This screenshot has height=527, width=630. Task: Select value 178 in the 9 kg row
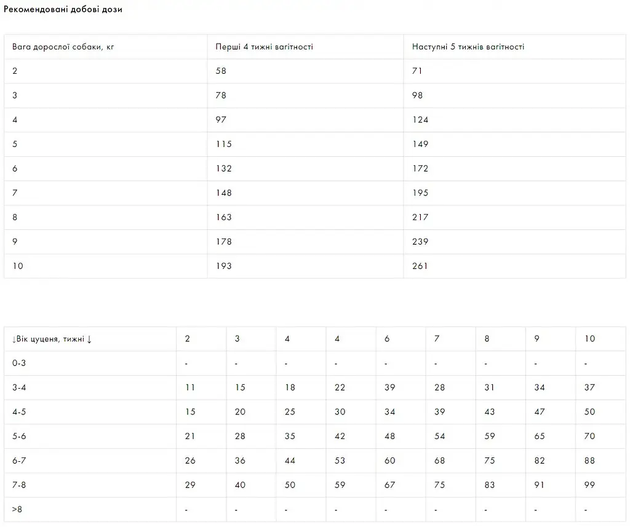[223, 242]
